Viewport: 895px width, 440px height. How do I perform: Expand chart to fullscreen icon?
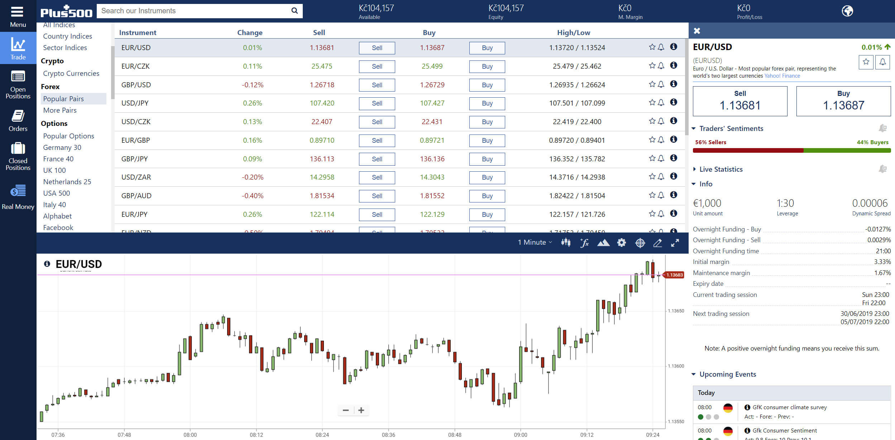(x=675, y=243)
